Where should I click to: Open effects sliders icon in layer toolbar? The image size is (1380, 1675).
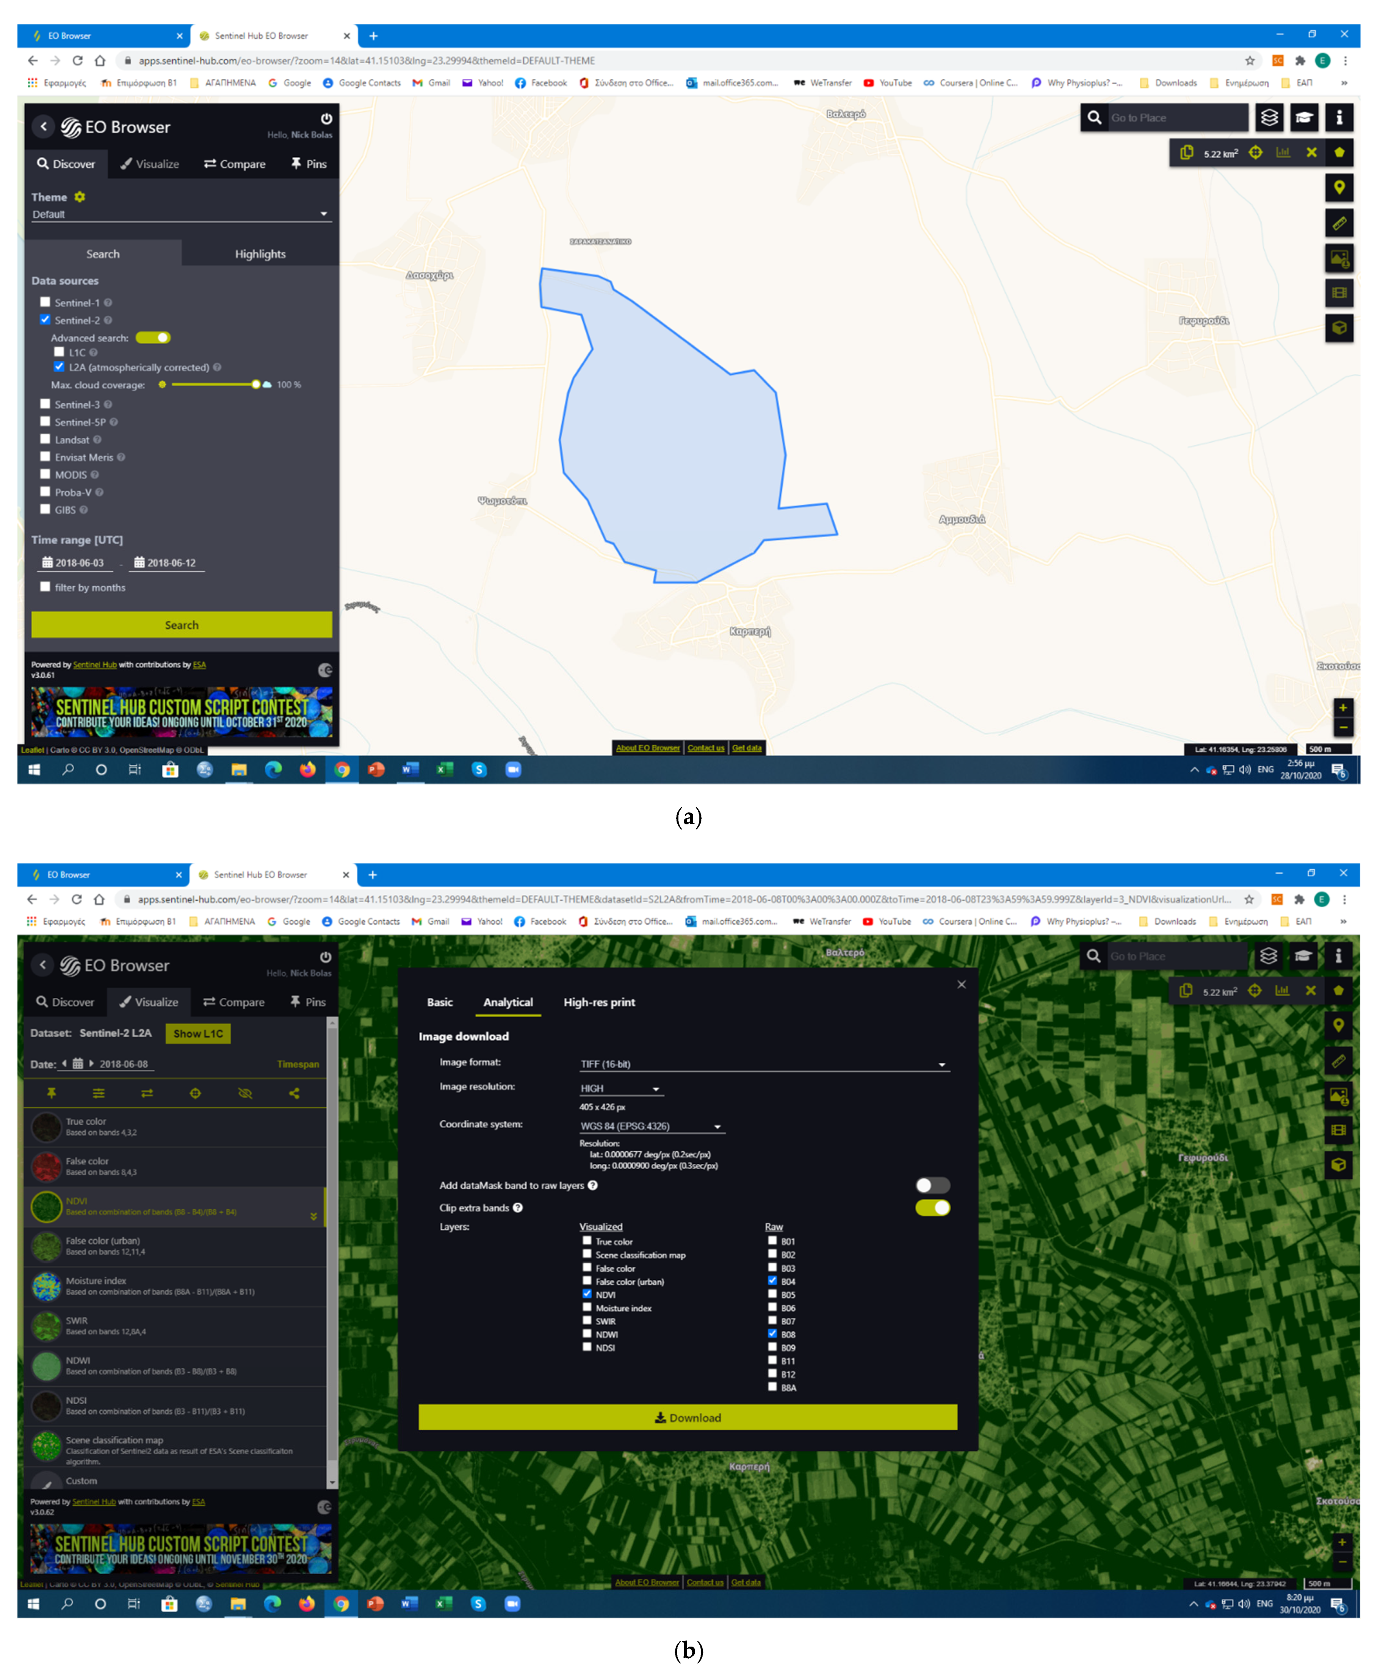click(x=99, y=1093)
